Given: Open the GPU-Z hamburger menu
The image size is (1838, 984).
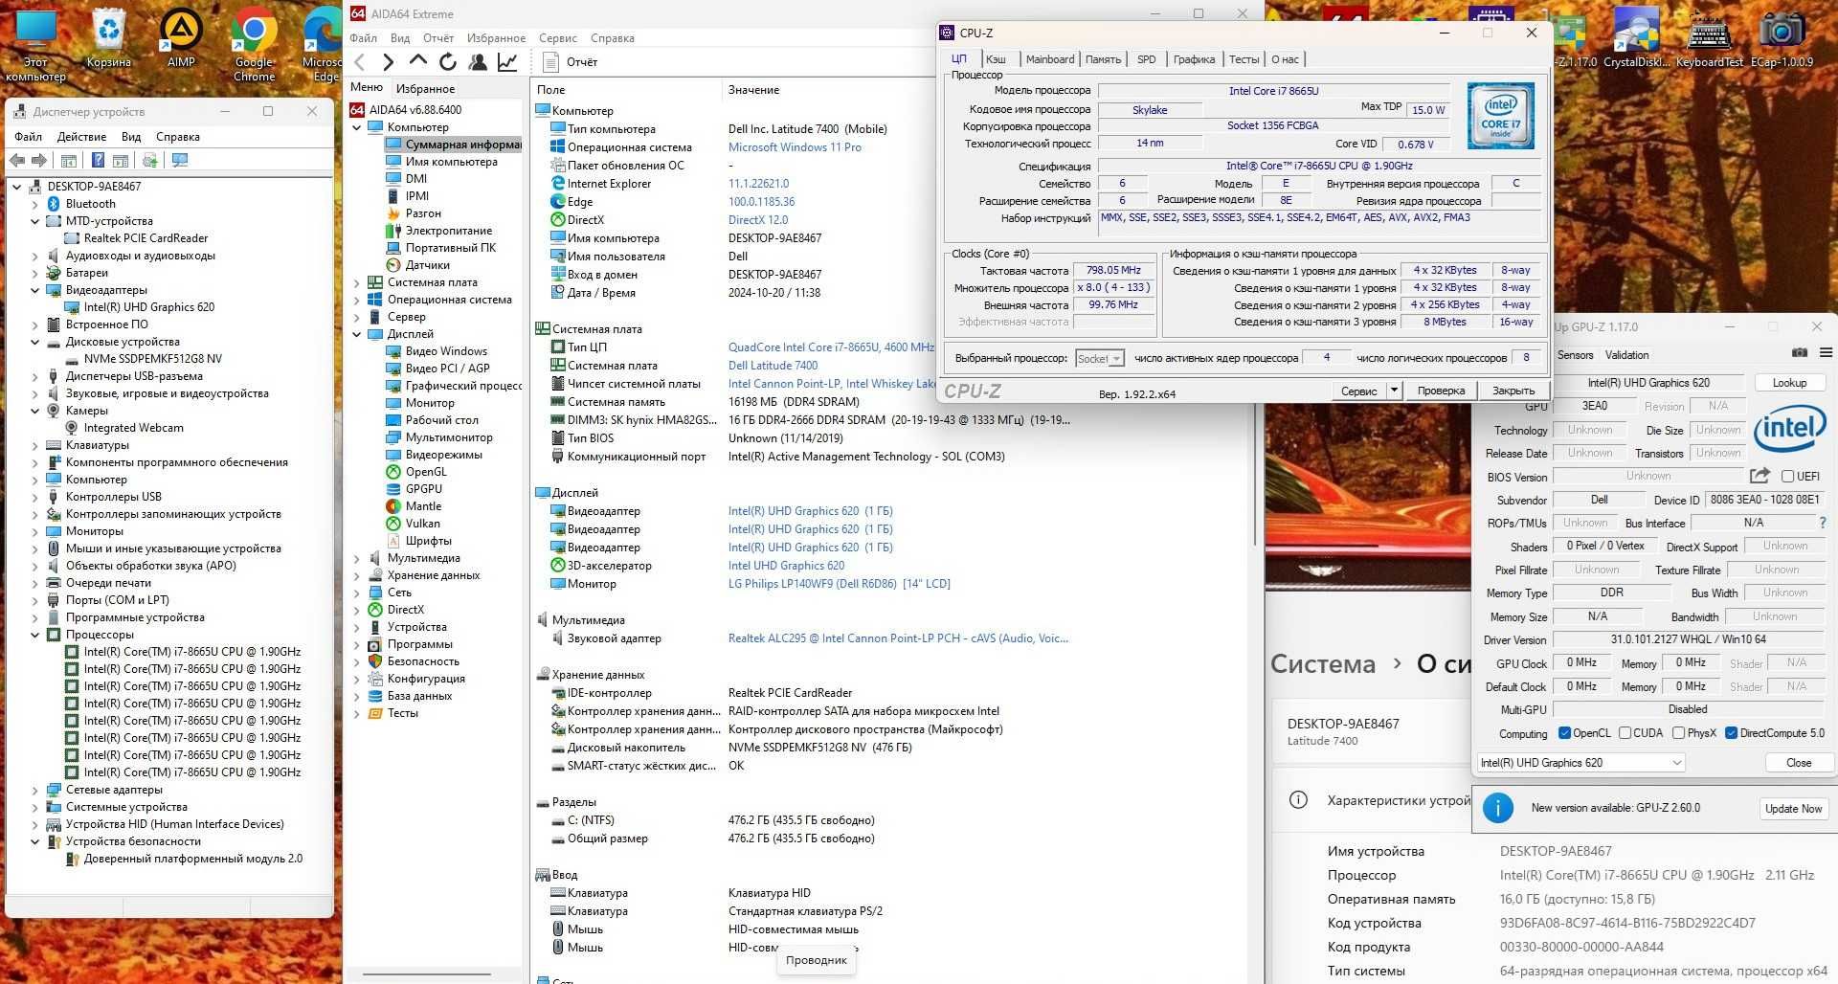Looking at the screenshot, I should click(x=1826, y=353).
